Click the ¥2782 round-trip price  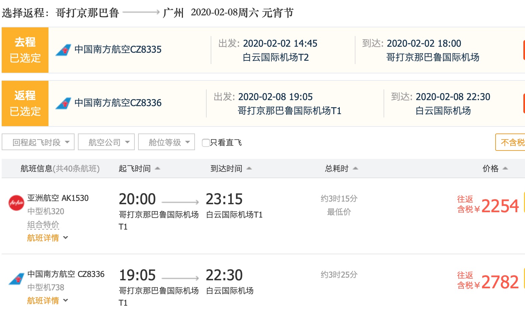pyautogui.click(x=500, y=282)
